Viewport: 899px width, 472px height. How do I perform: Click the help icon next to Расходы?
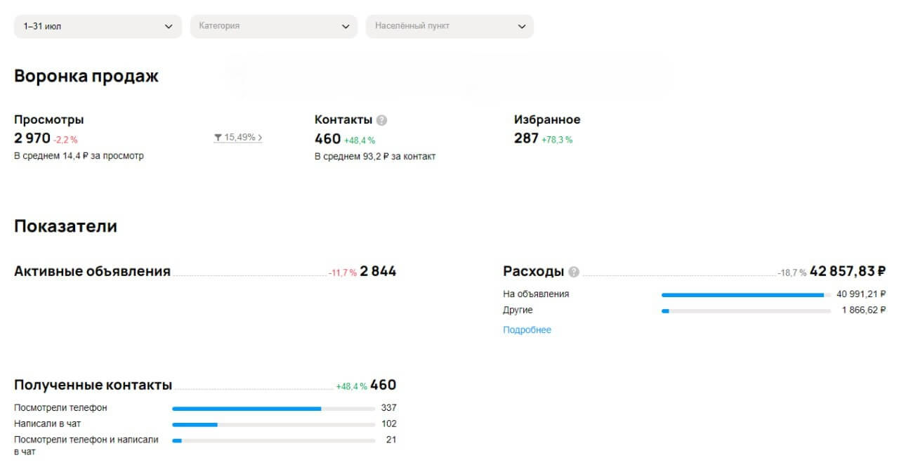point(574,272)
